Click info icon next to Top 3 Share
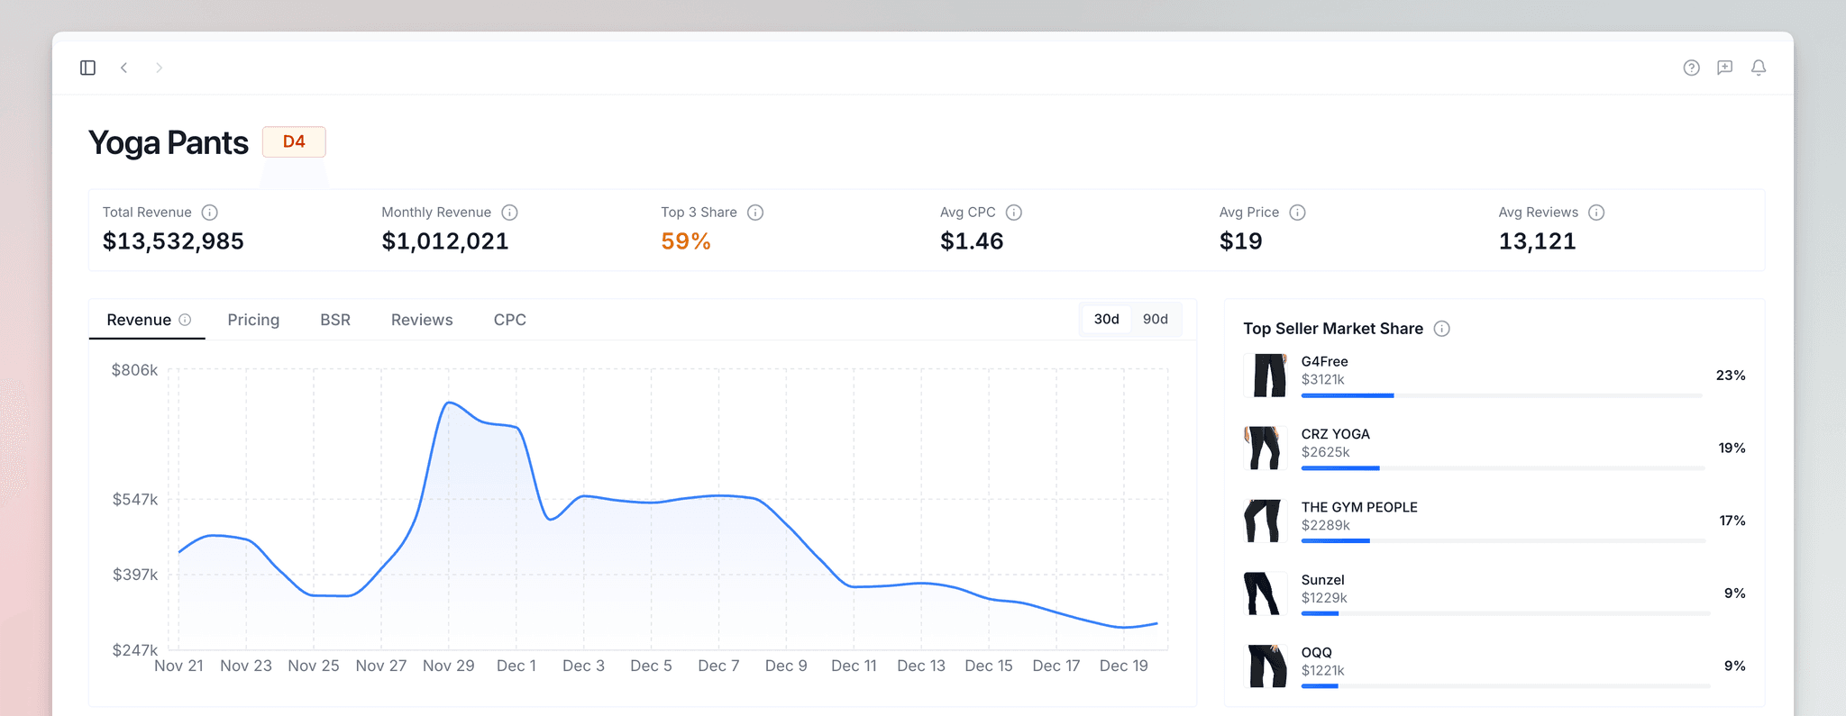Screen dimensions: 1846x716 click(x=755, y=213)
